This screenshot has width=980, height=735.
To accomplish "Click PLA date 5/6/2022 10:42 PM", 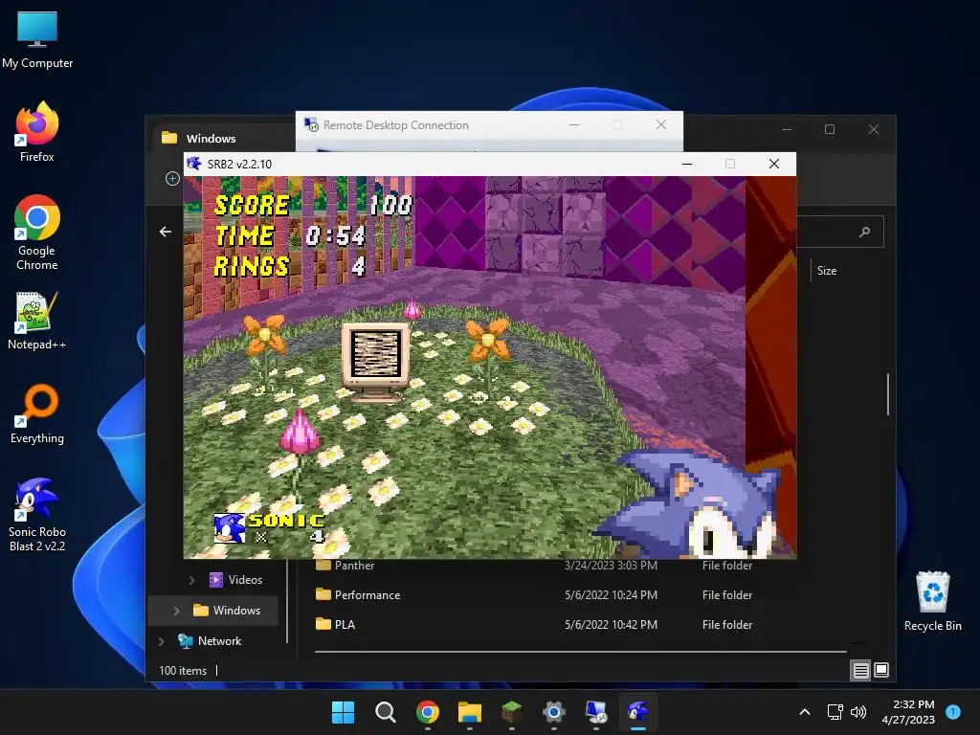I will pyautogui.click(x=611, y=624).
